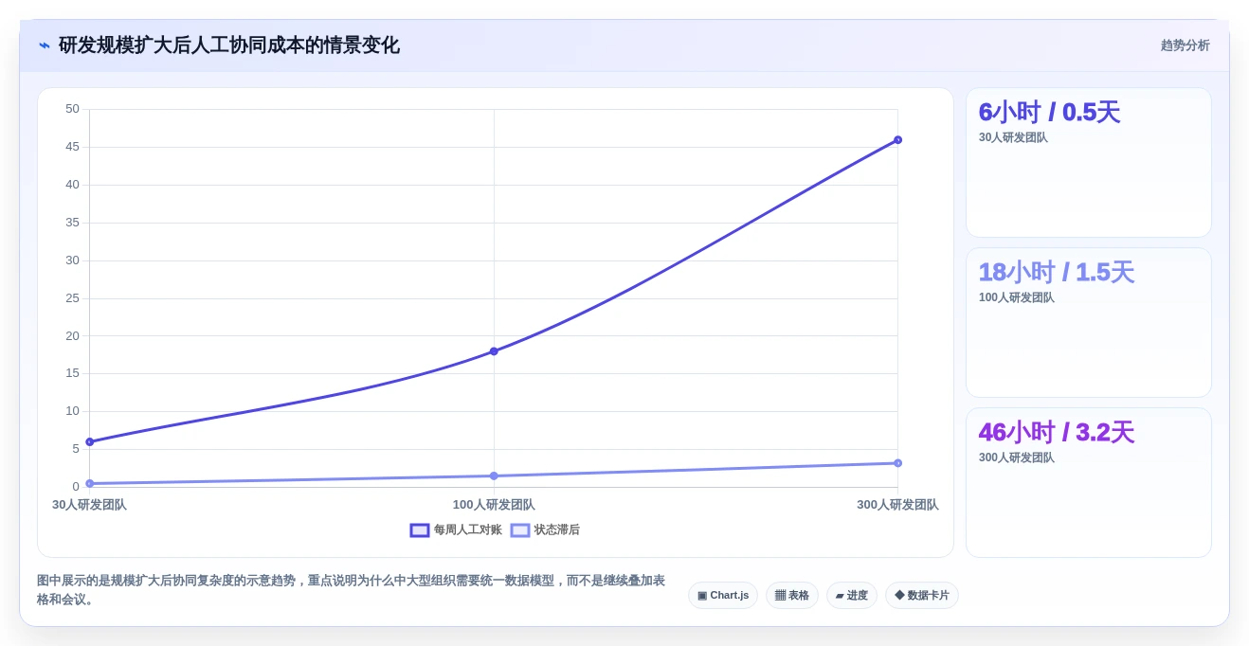Click the 18小时 / 1.5天 card value
This screenshot has height=646, width=1249.
coord(1056,273)
